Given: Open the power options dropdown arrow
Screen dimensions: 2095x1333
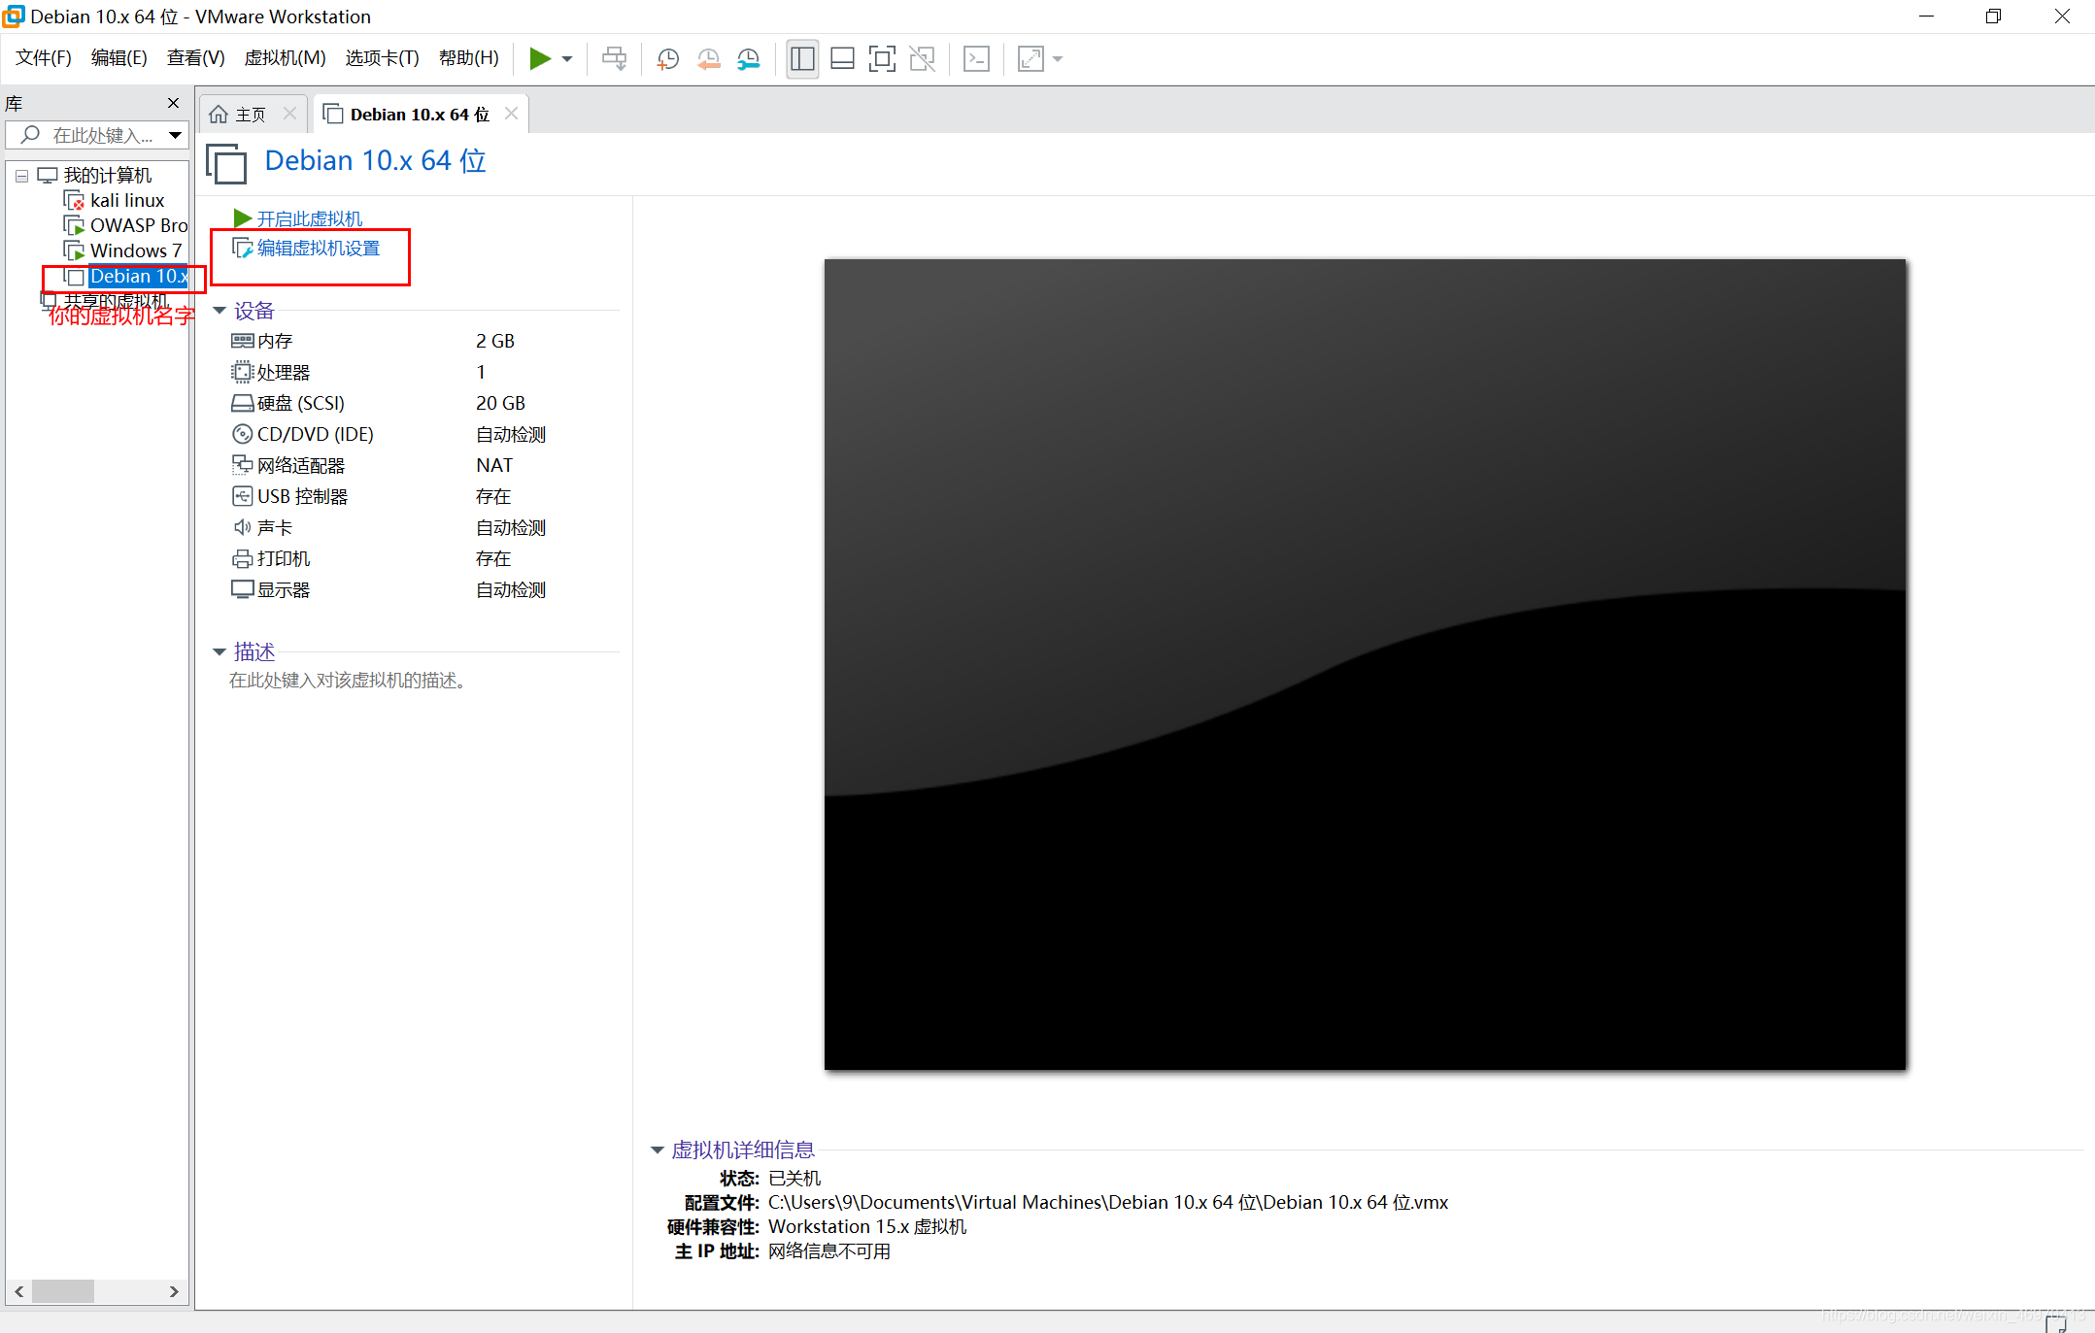Looking at the screenshot, I should tap(567, 59).
